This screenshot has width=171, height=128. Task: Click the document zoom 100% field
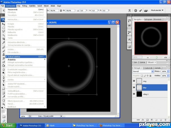[24, 116]
